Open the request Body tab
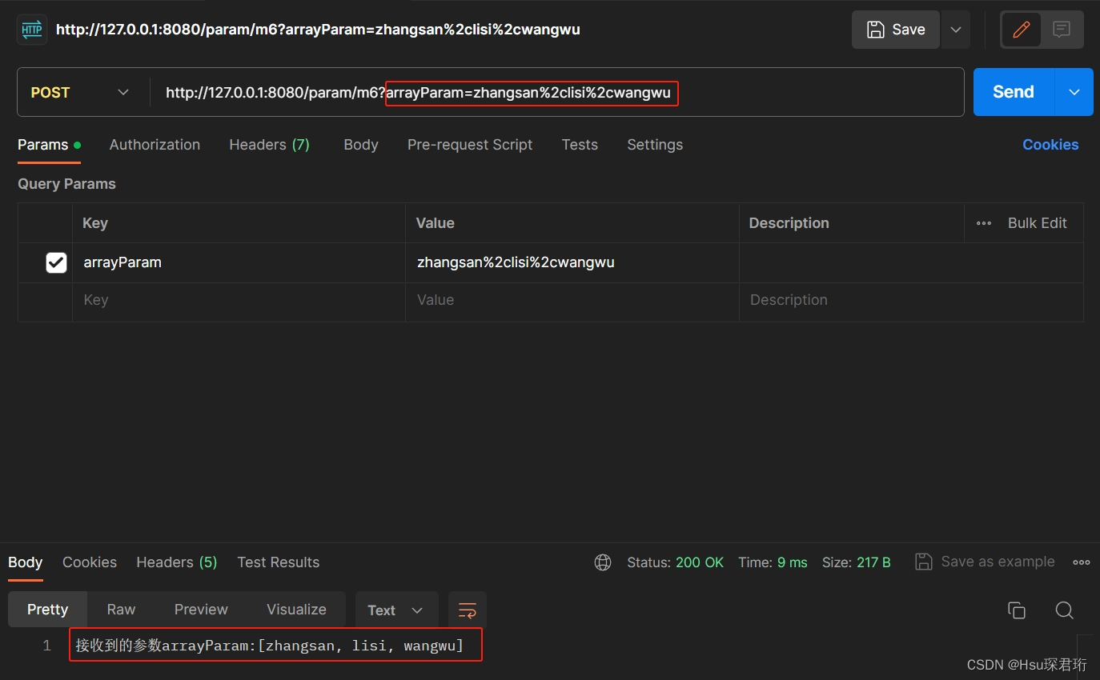1100x680 pixels. click(x=361, y=145)
